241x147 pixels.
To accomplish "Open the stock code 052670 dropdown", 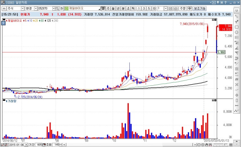I will click(x=54, y=9).
